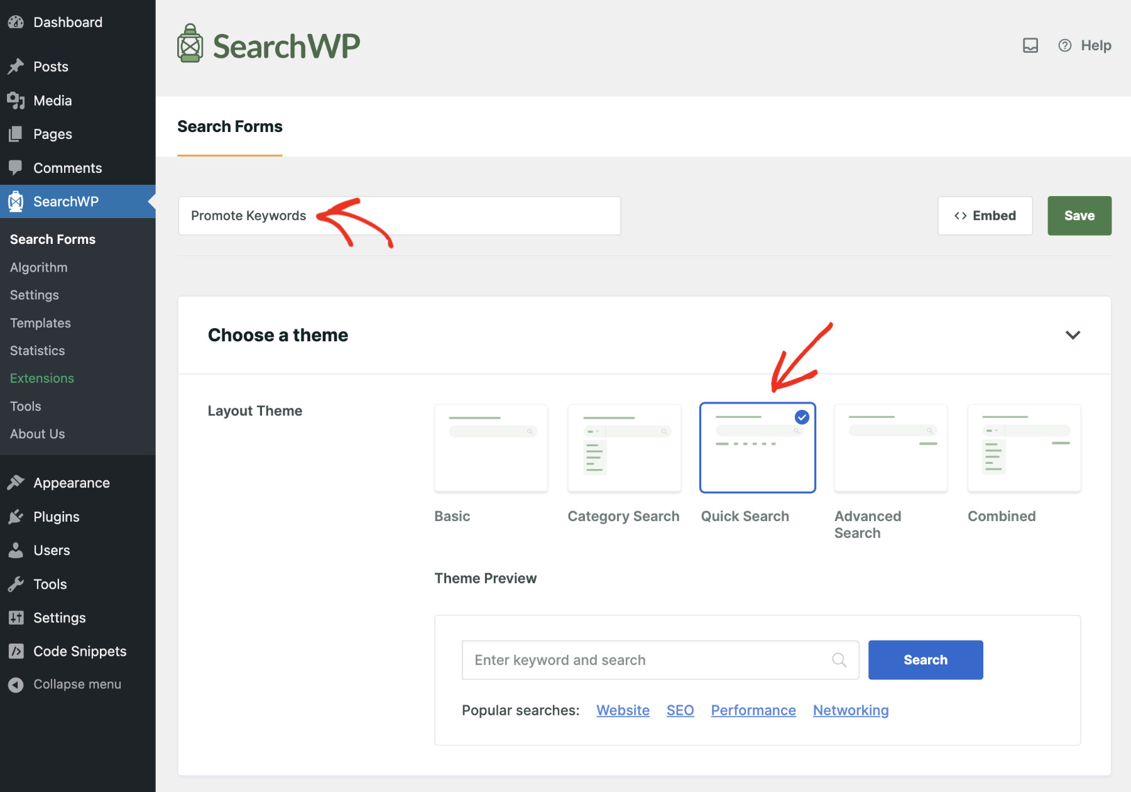
Task: Click the Networking popular search link
Action: [x=851, y=710]
